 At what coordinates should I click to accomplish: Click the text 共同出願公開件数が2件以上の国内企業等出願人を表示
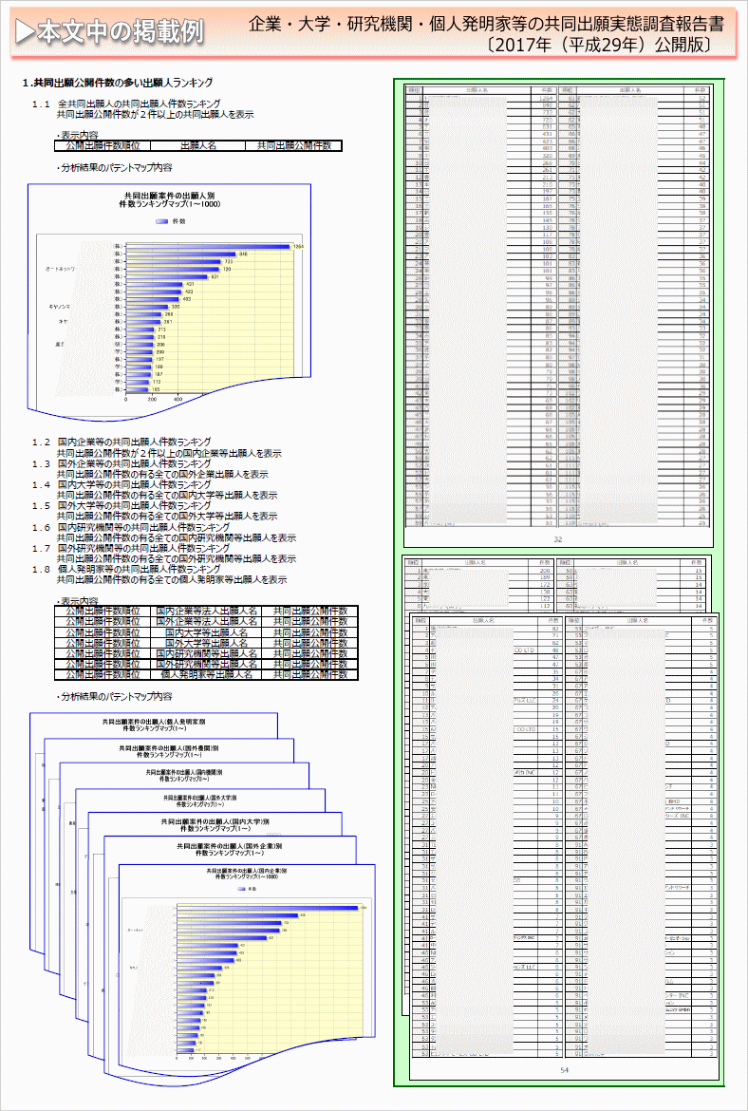(169, 453)
